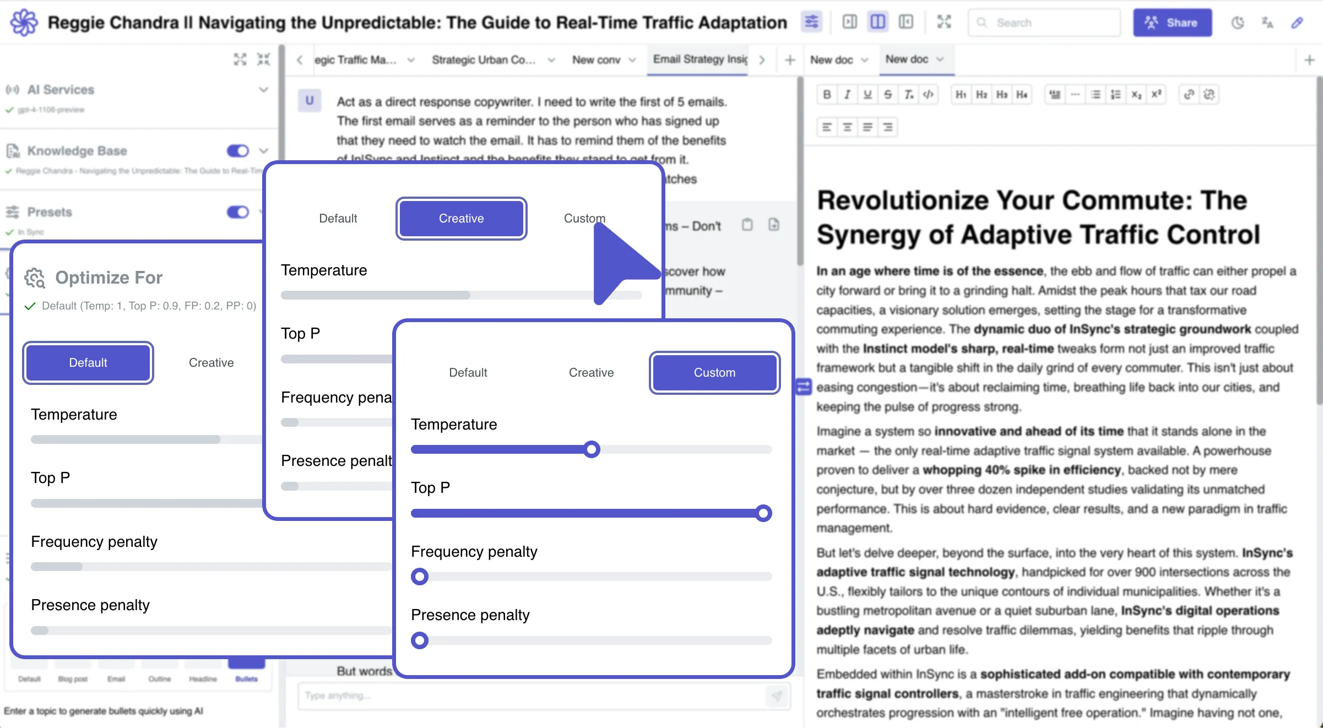Switch to the New conv tab
Screen dimensions: 1323x728
coord(596,60)
